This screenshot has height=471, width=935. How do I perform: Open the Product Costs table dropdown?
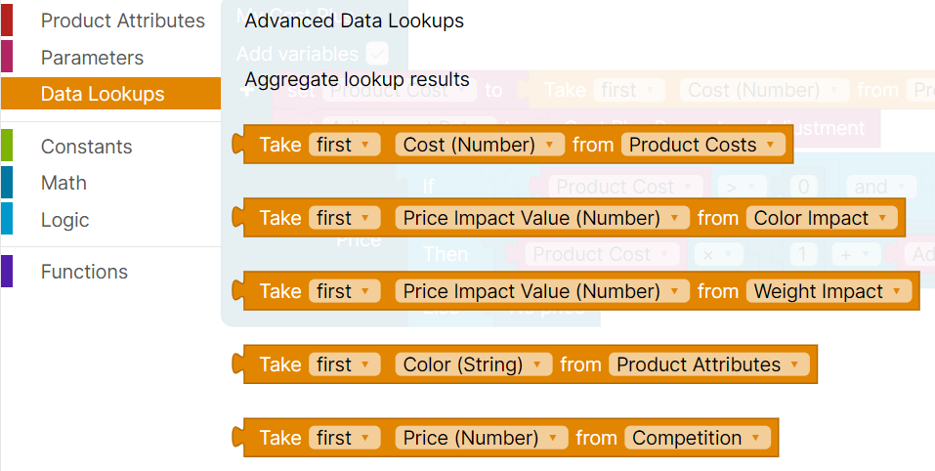pos(703,145)
